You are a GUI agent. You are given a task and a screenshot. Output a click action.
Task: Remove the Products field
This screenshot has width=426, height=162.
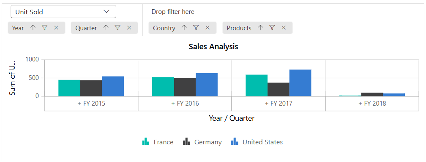point(284,28)
